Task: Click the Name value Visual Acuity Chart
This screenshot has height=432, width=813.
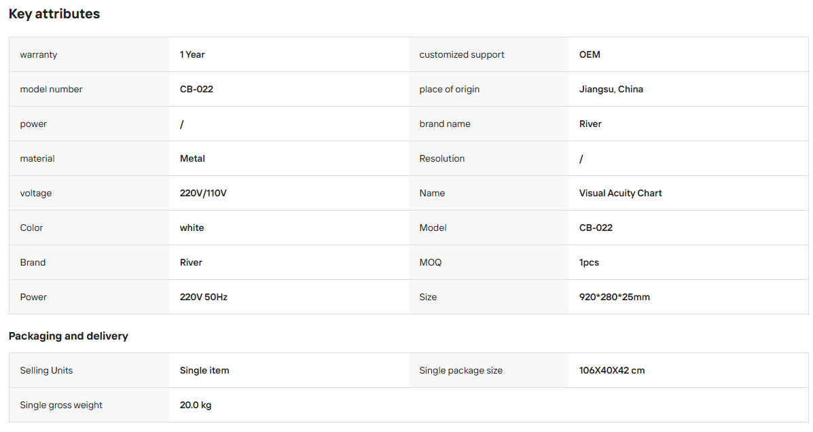Action: (x=620, y=193)
